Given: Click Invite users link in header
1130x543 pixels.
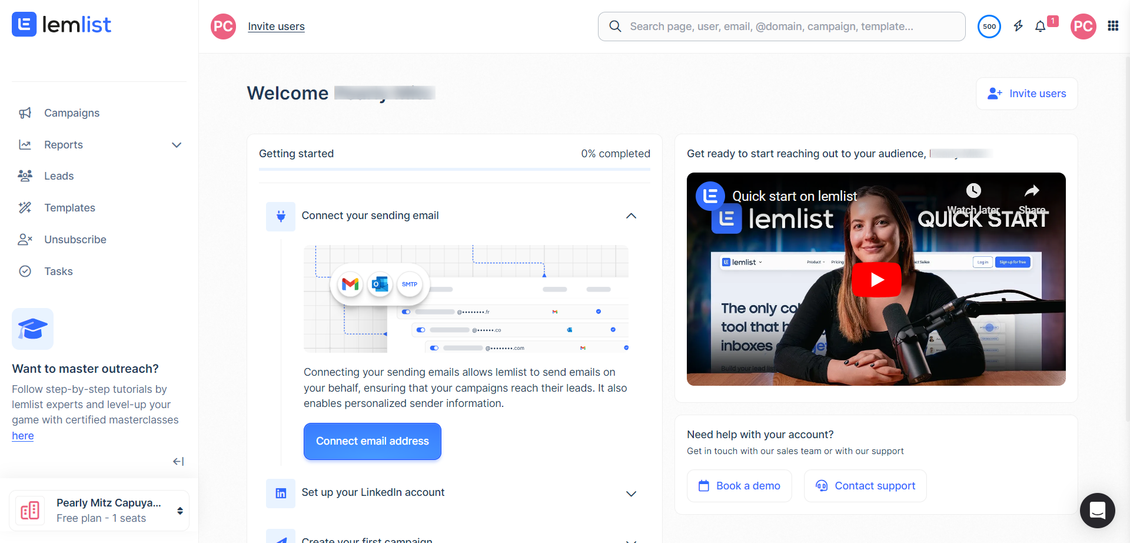Looking at the screenshot, I should point(276,27).
